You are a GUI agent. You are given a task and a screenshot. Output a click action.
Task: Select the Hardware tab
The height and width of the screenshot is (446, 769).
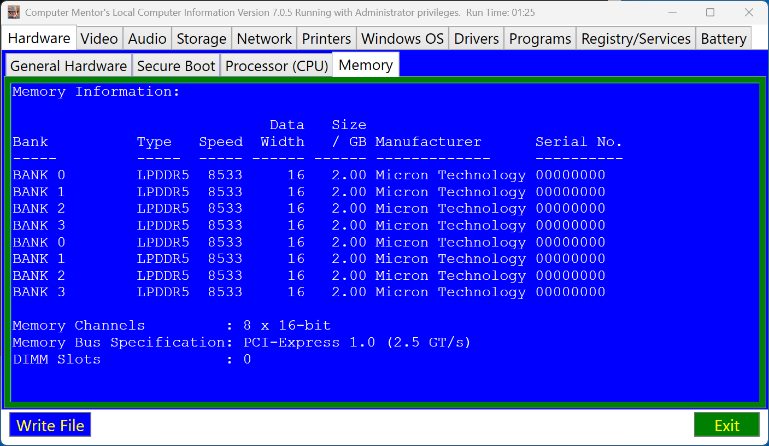[39, 38]
